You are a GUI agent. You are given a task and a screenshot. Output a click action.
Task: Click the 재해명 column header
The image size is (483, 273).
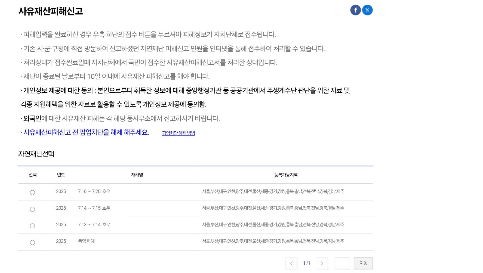coord(136,175)
